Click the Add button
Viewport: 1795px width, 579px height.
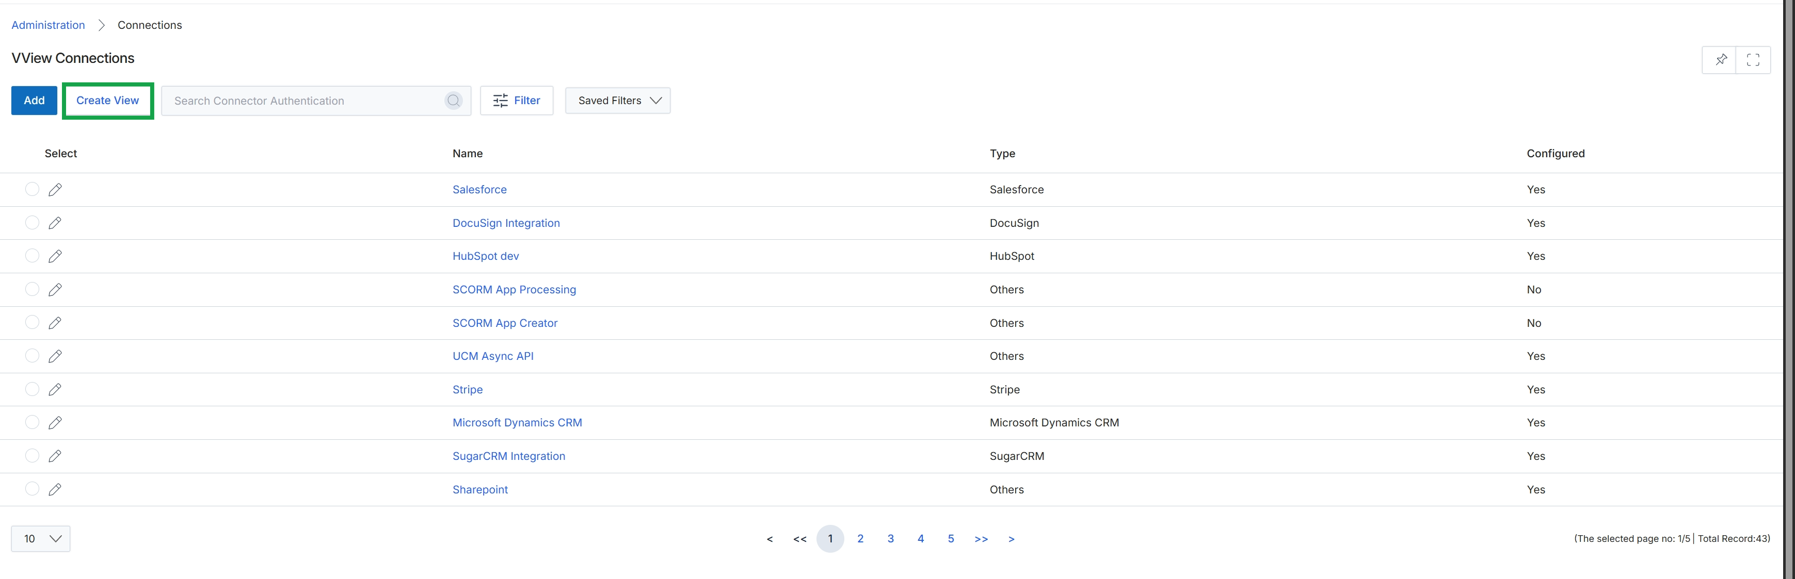[34, 101]
